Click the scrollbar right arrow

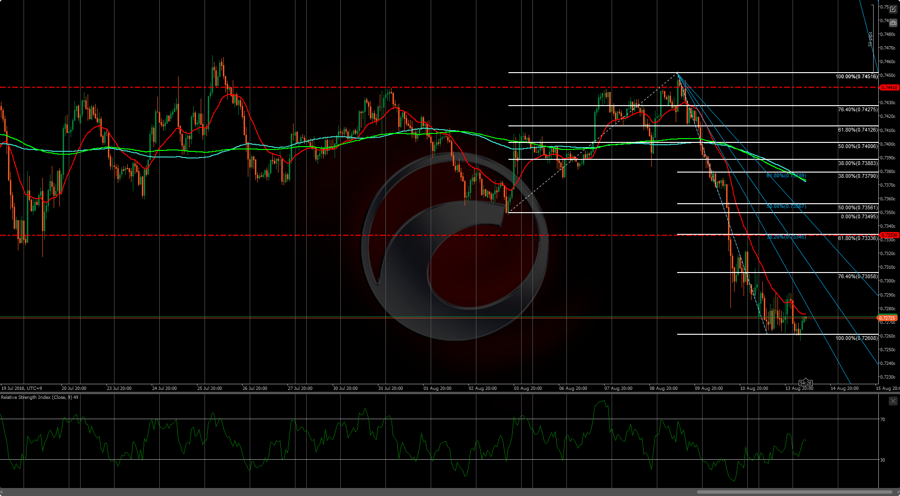pos(898,492)
